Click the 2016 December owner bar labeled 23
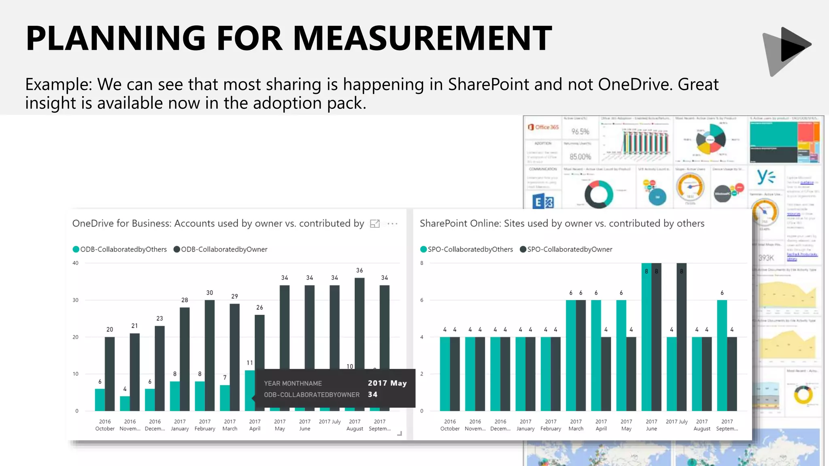This screenshot has width=829, height=466. tap(160, 368)
